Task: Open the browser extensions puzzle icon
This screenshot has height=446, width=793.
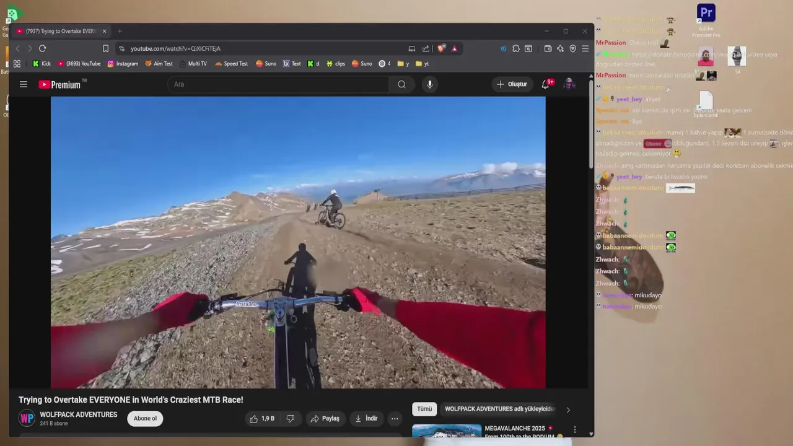Action: pos(515,48)
